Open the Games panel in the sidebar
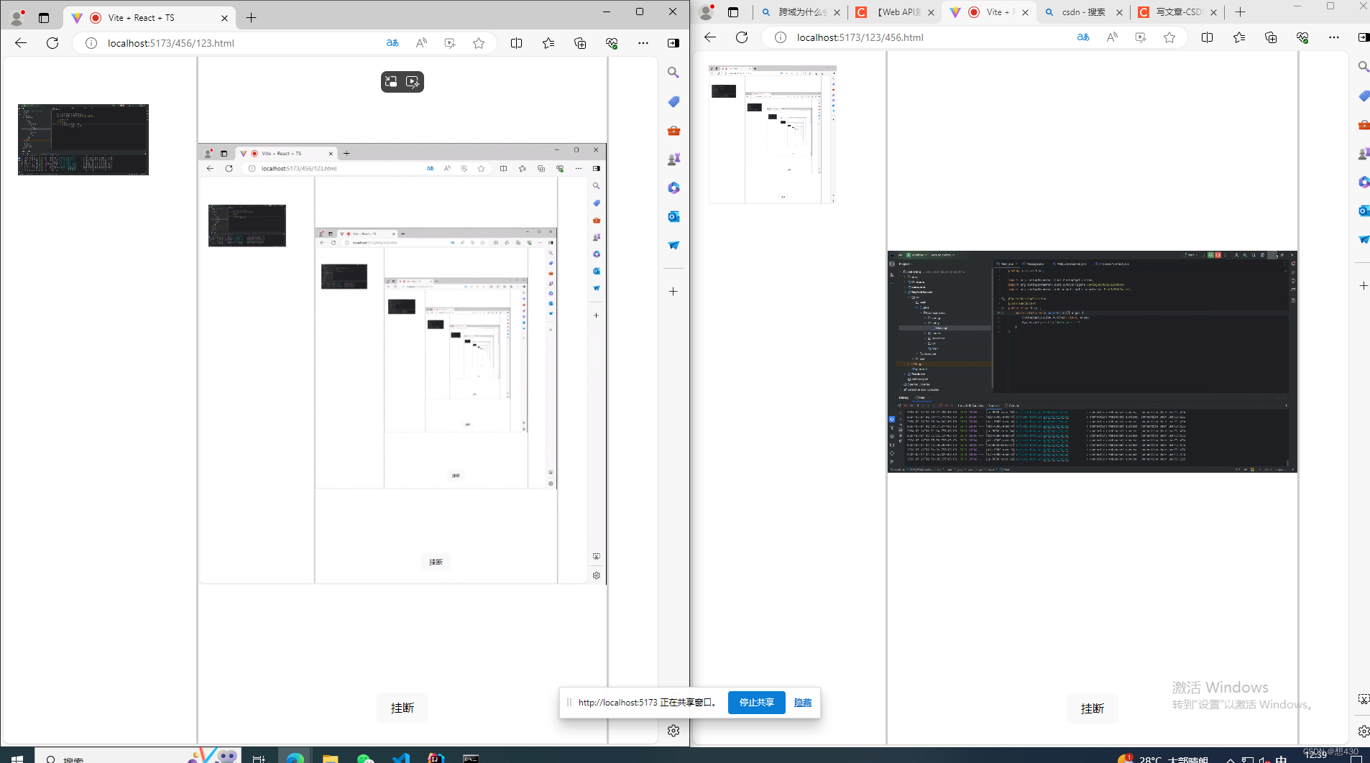Screen dimensions: 1370x763 click(x=673, y=159)
